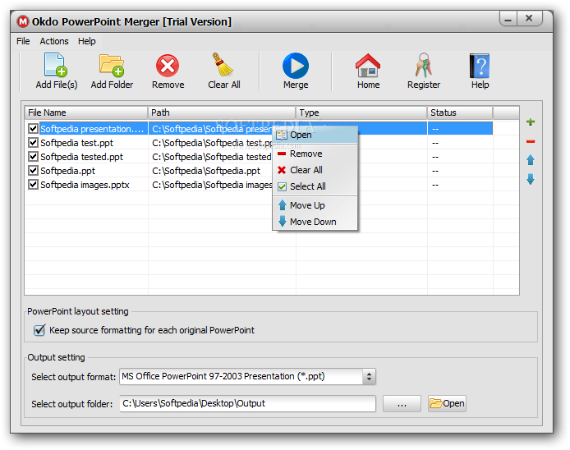570x450 pixels.
Task: Choose Move Up in the context menu
Action: (x=315, y=205)
